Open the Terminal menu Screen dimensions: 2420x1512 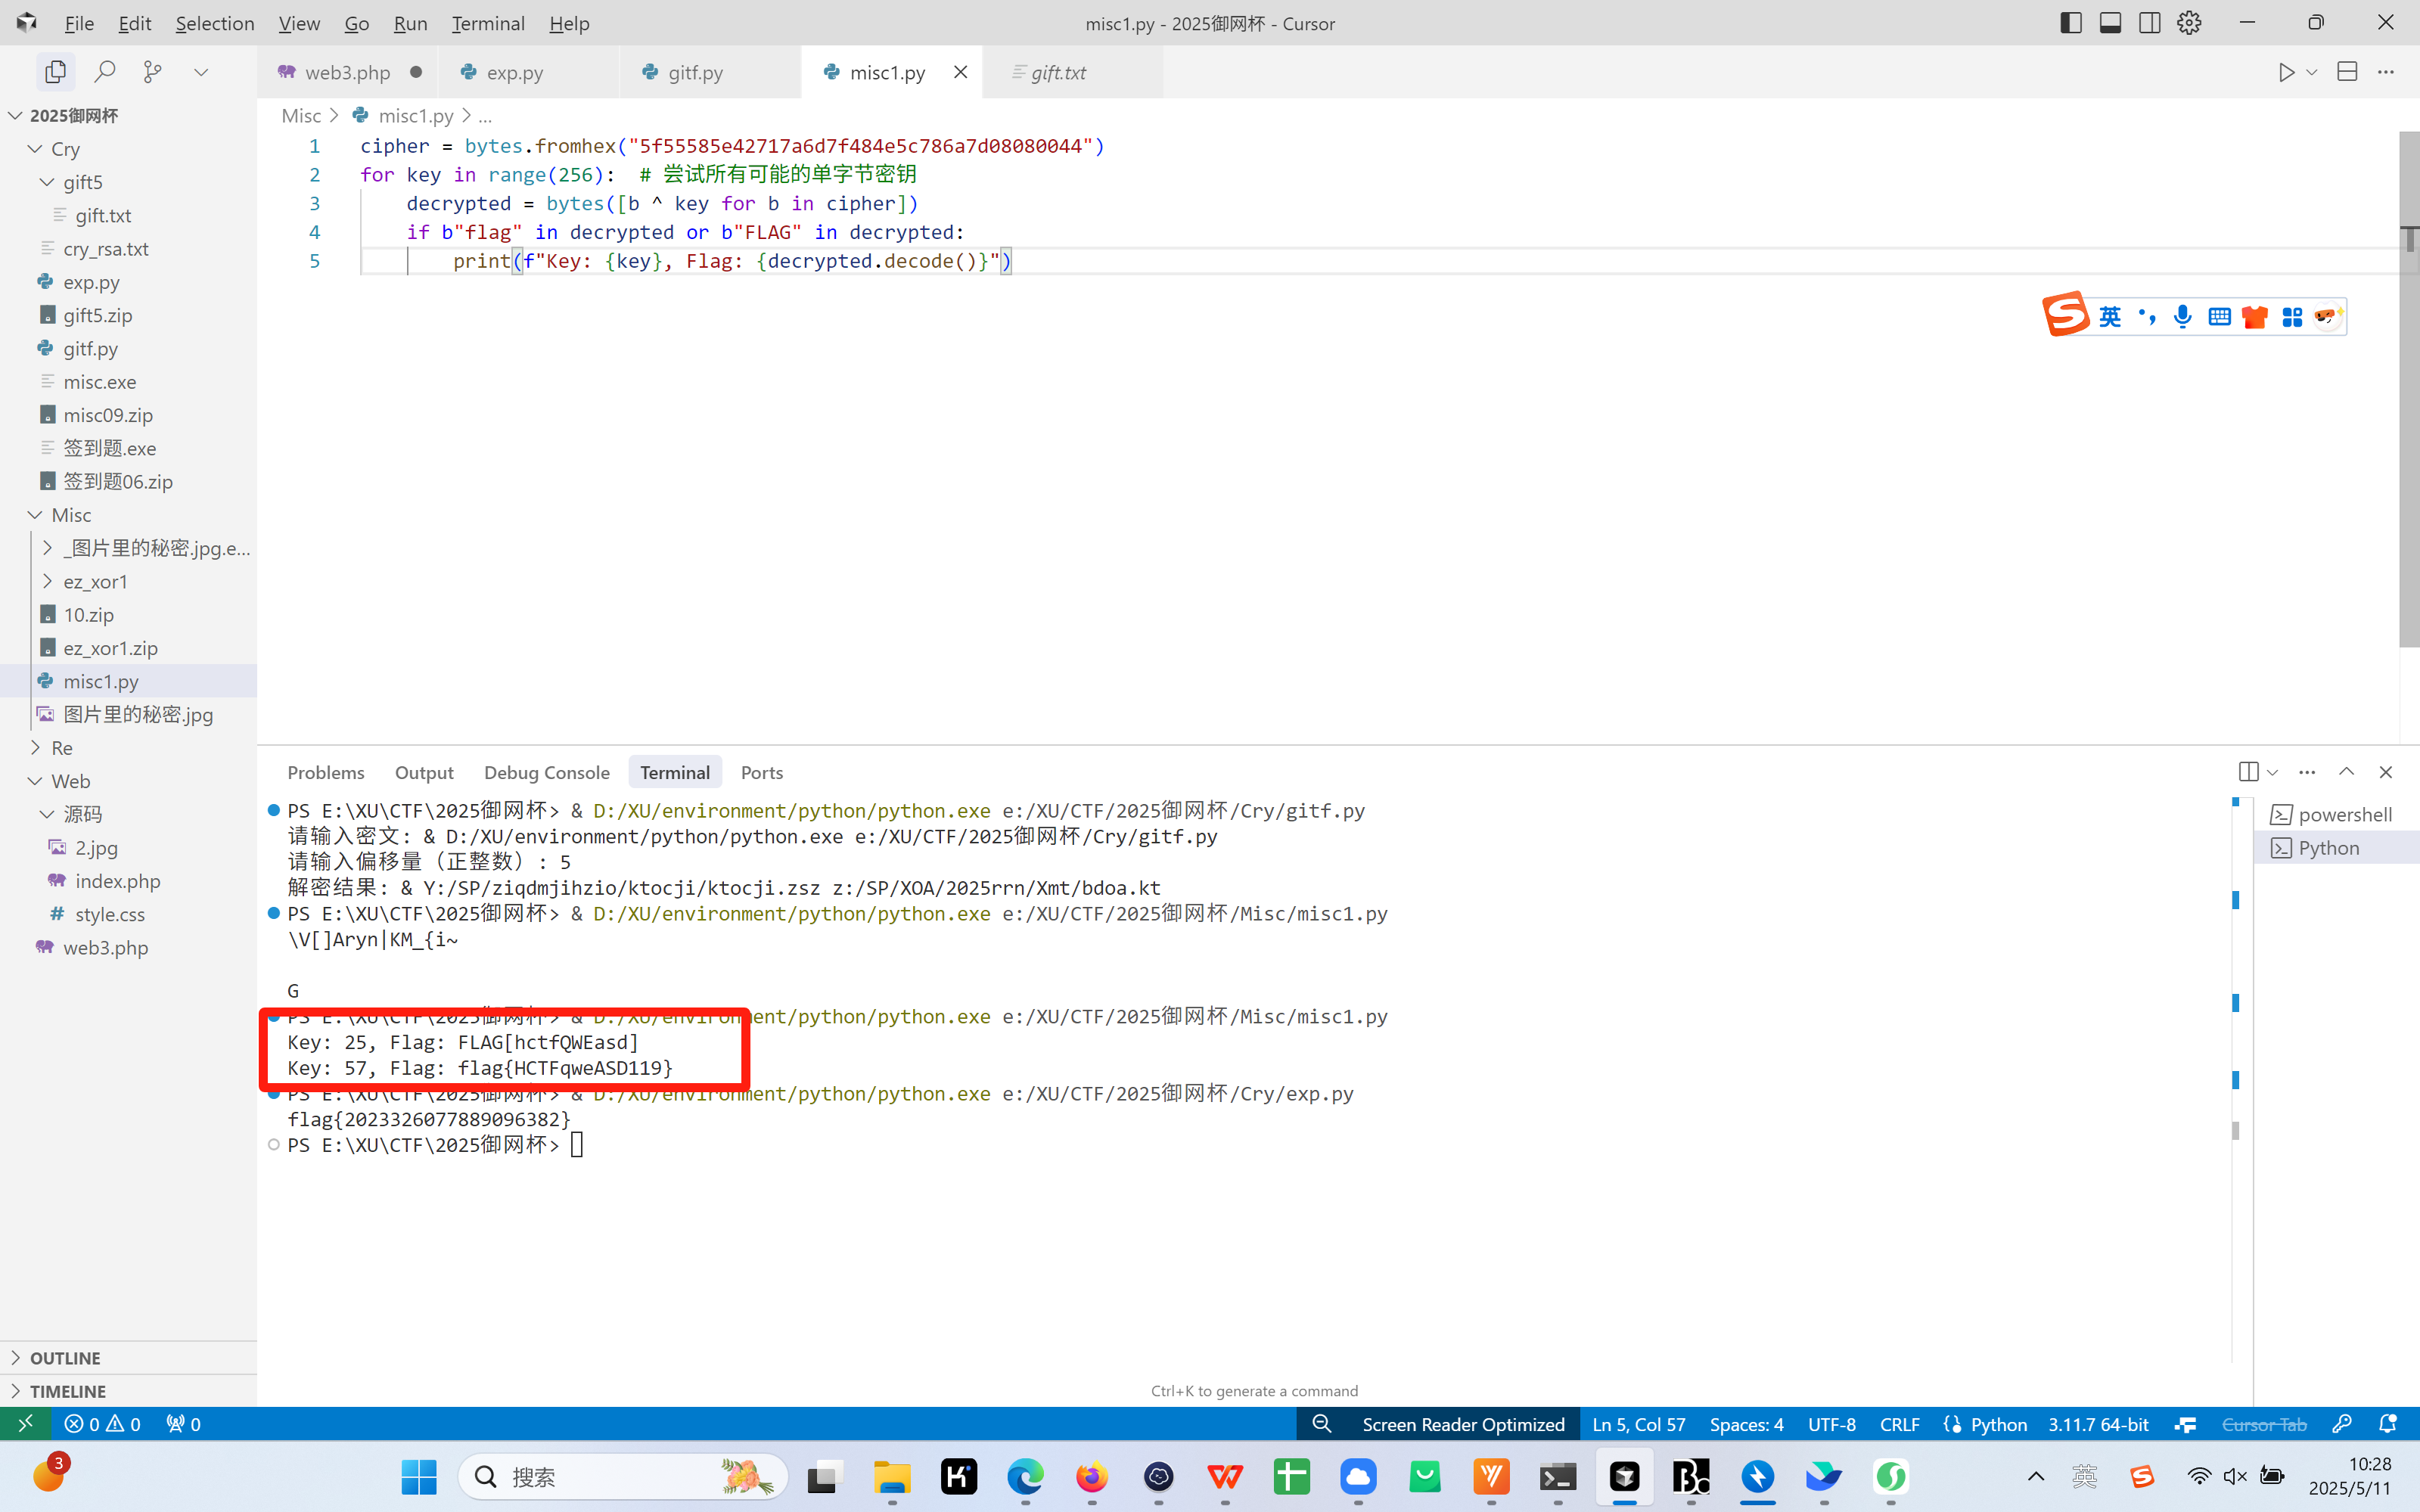click(487, 23)
